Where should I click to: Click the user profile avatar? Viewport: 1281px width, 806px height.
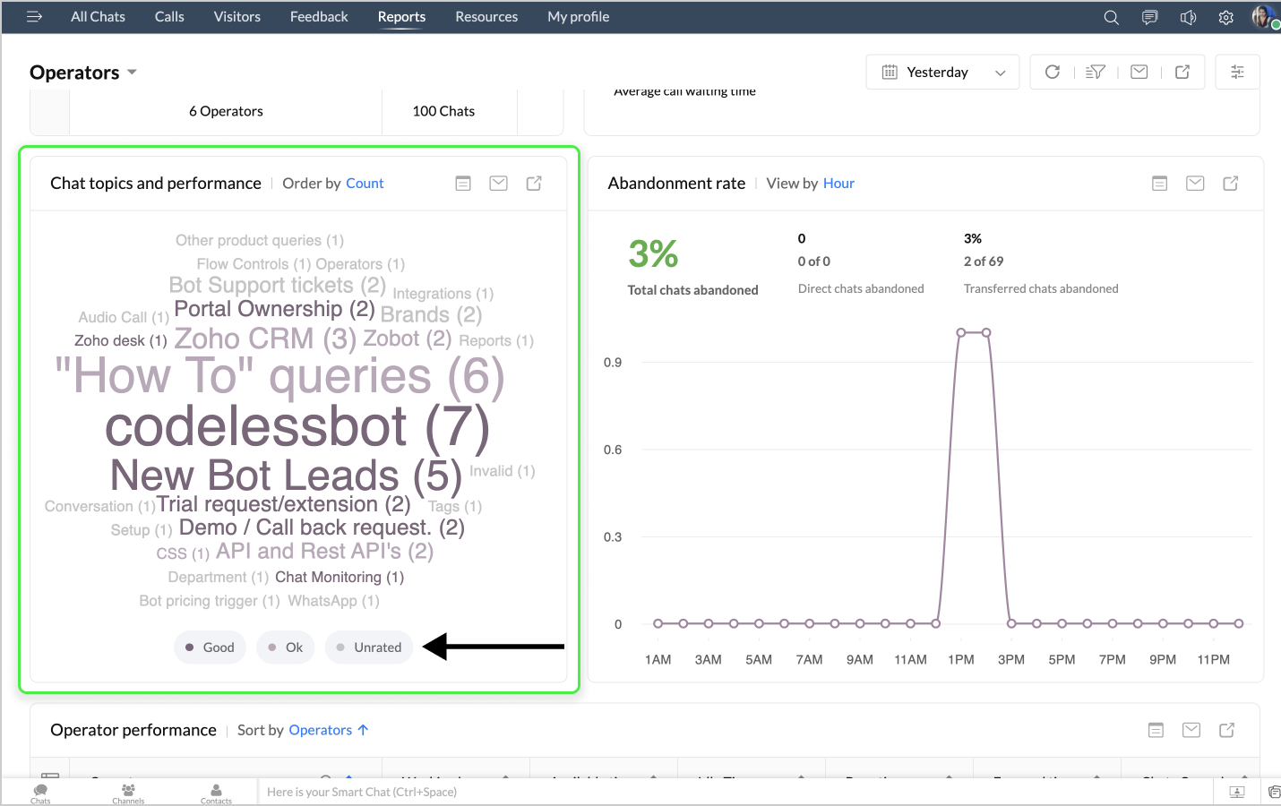pos(1264,17)
